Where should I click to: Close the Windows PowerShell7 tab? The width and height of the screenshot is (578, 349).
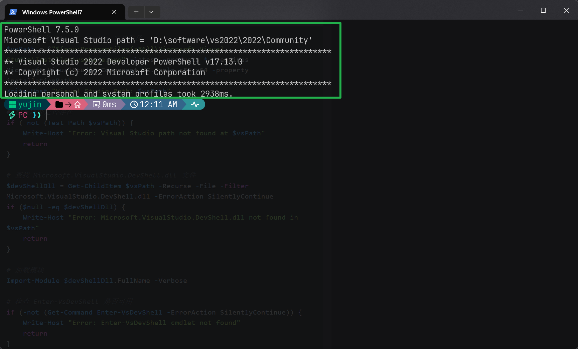pos(114,12)
